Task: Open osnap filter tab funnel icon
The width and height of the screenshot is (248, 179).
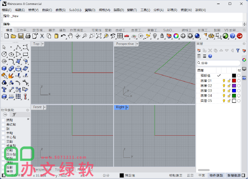Action: click(x=14, y=115)
